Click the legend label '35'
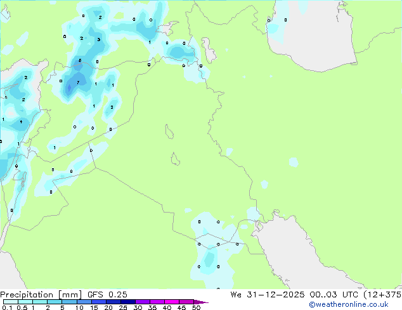Image resolution: width=402 pixels, height=310 pixels. (152, 307)
